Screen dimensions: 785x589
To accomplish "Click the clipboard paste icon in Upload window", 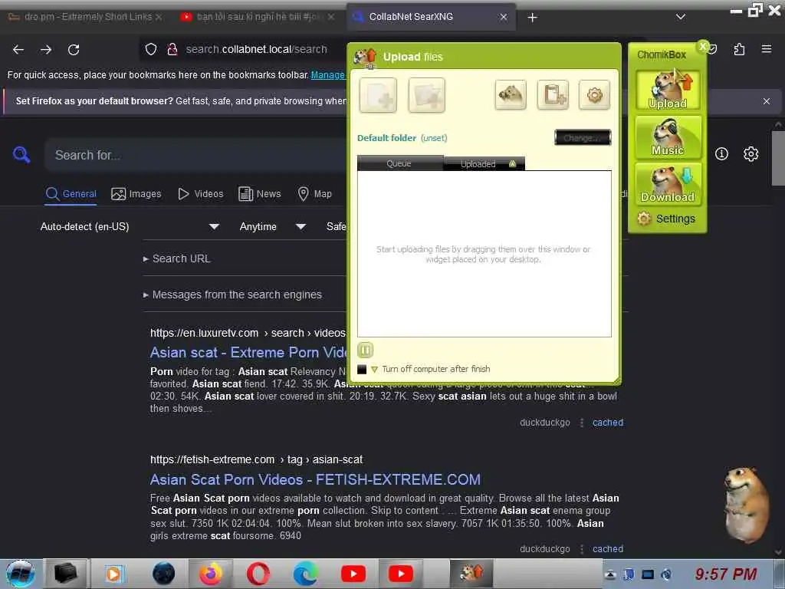I will pos(553,94).
